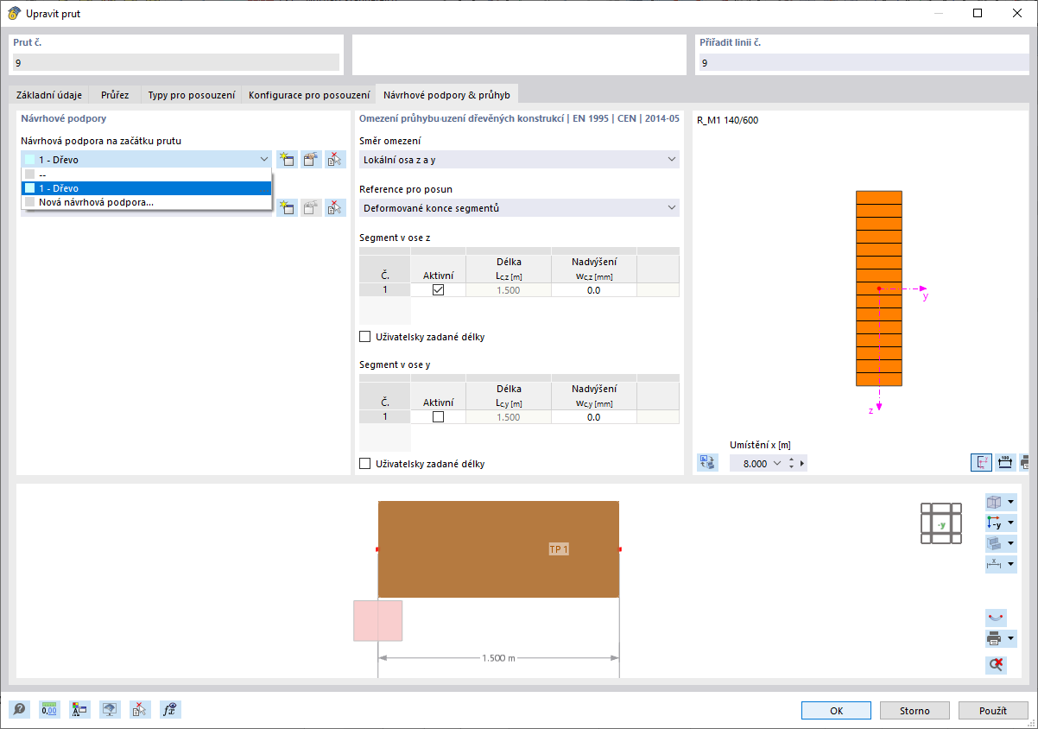Screen dimensions: 1038x729
Task: Click select-in-graphic icon for member start support
Action: point(335,159)
